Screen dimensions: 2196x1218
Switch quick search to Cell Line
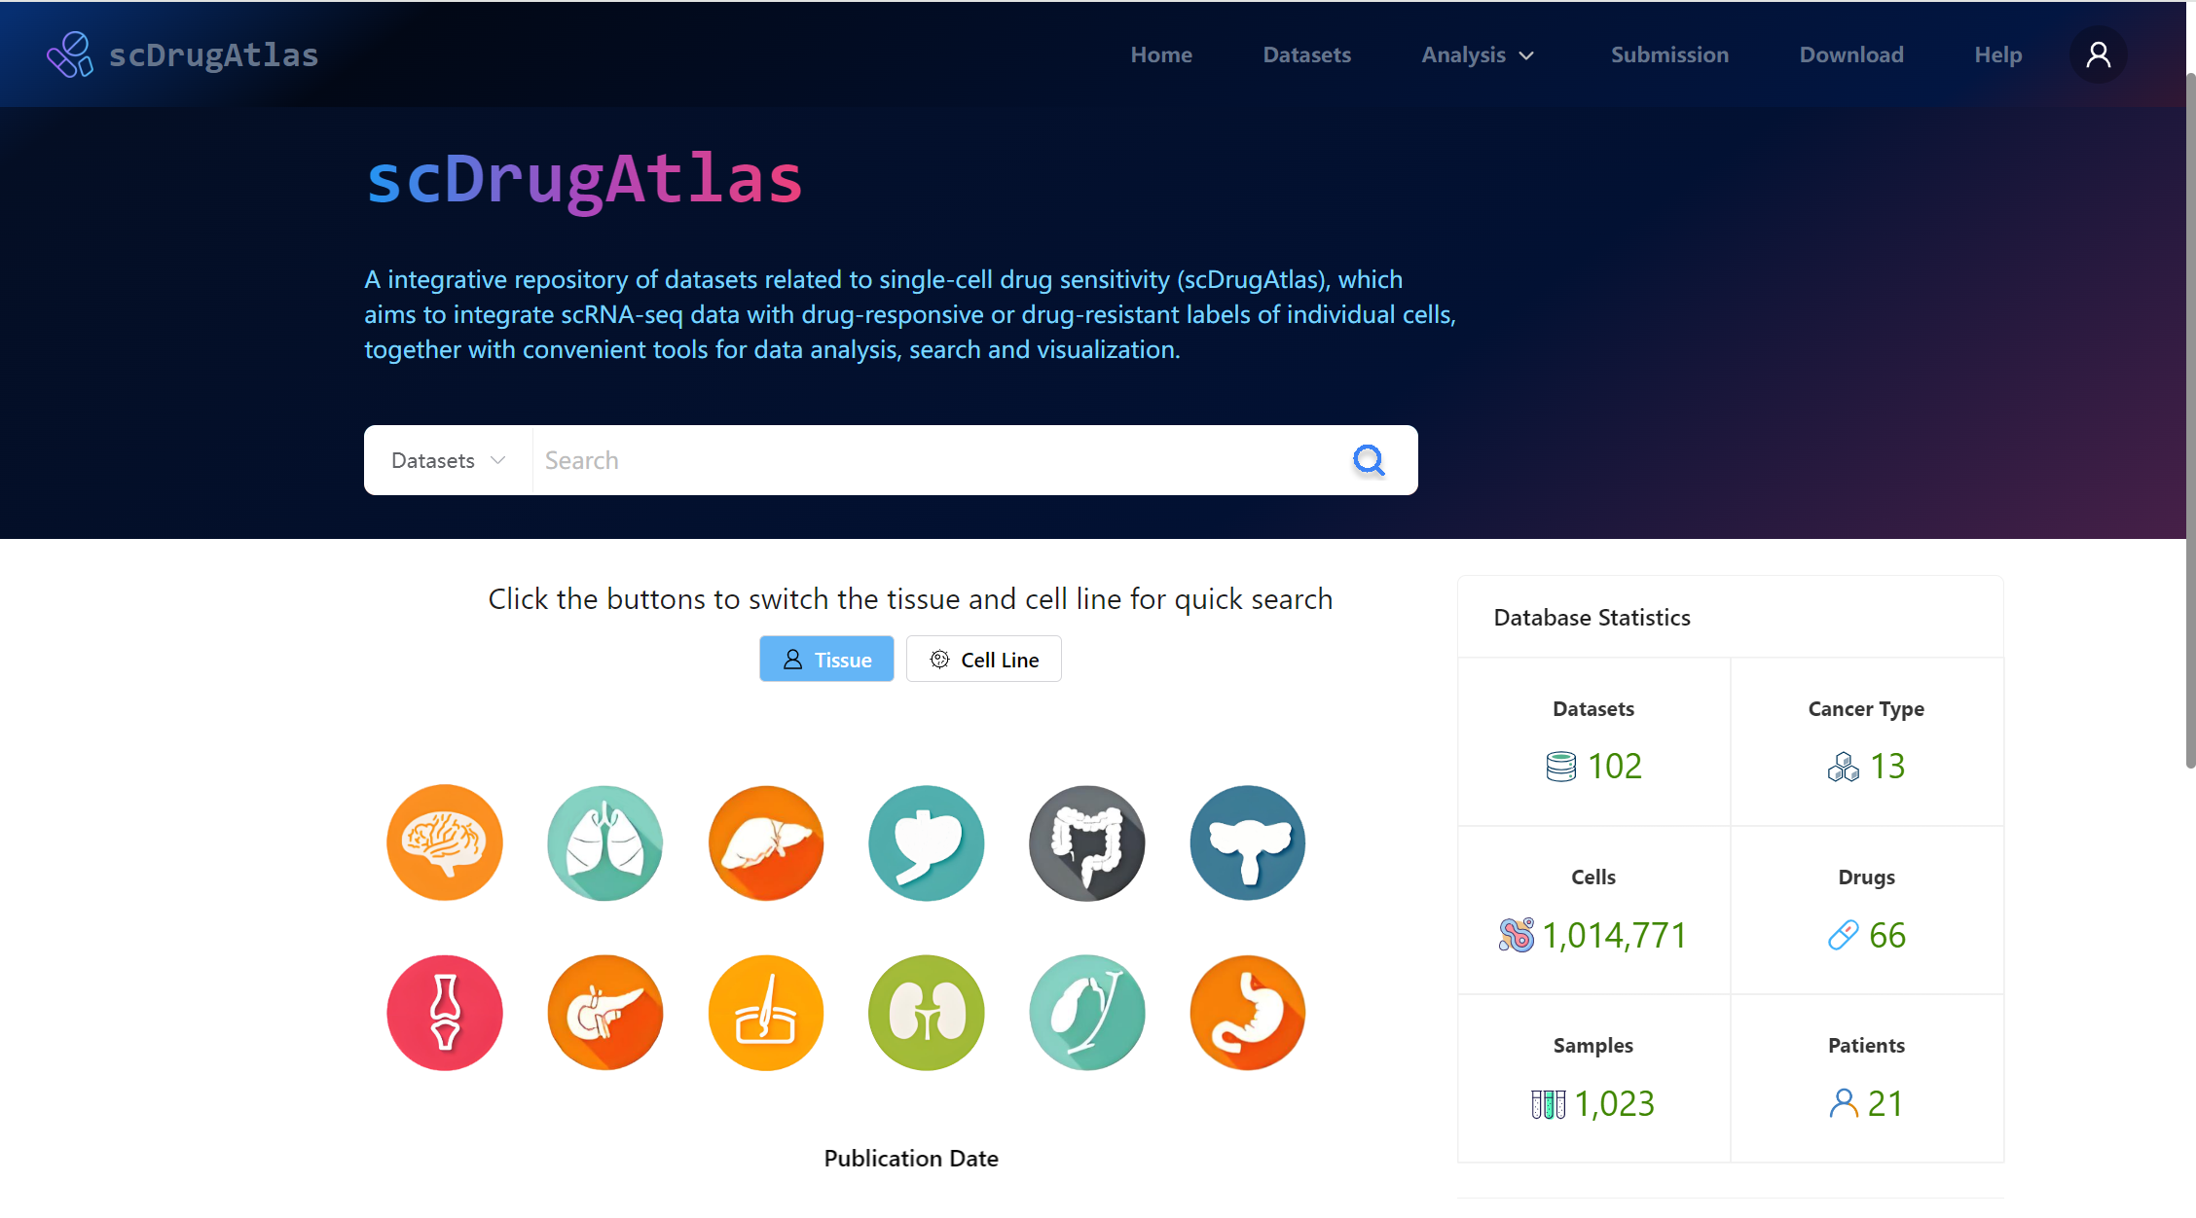983,660
